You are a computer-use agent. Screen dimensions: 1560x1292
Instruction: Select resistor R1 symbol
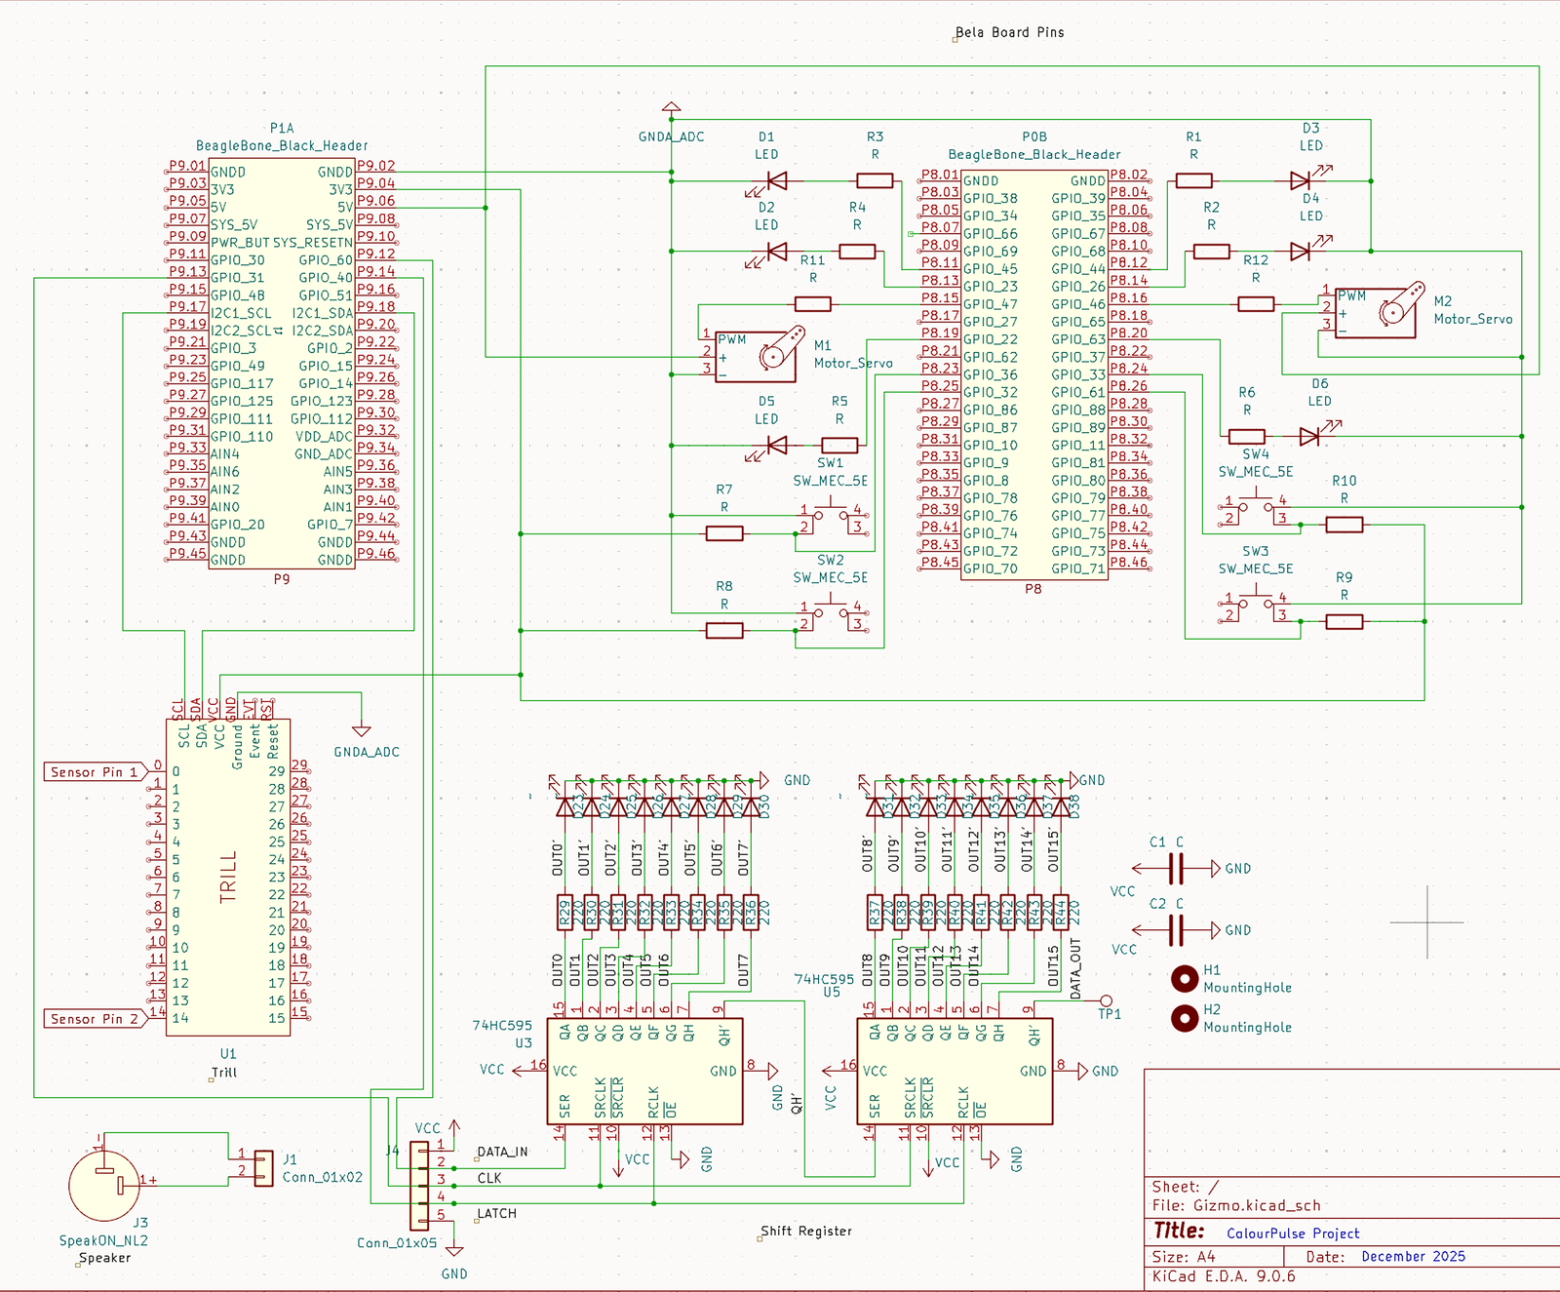[1193, 180]
